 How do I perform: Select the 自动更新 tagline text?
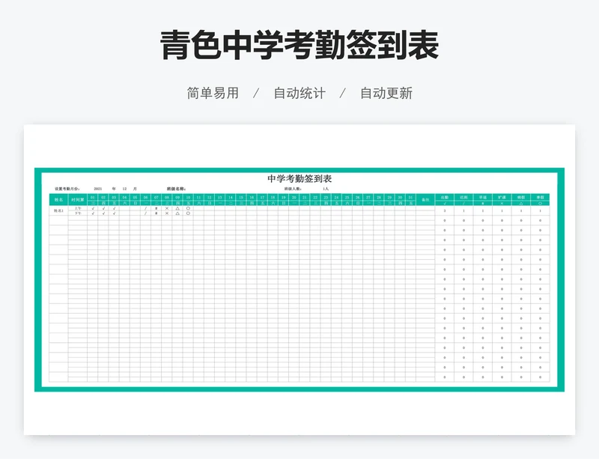pos(386,94)
